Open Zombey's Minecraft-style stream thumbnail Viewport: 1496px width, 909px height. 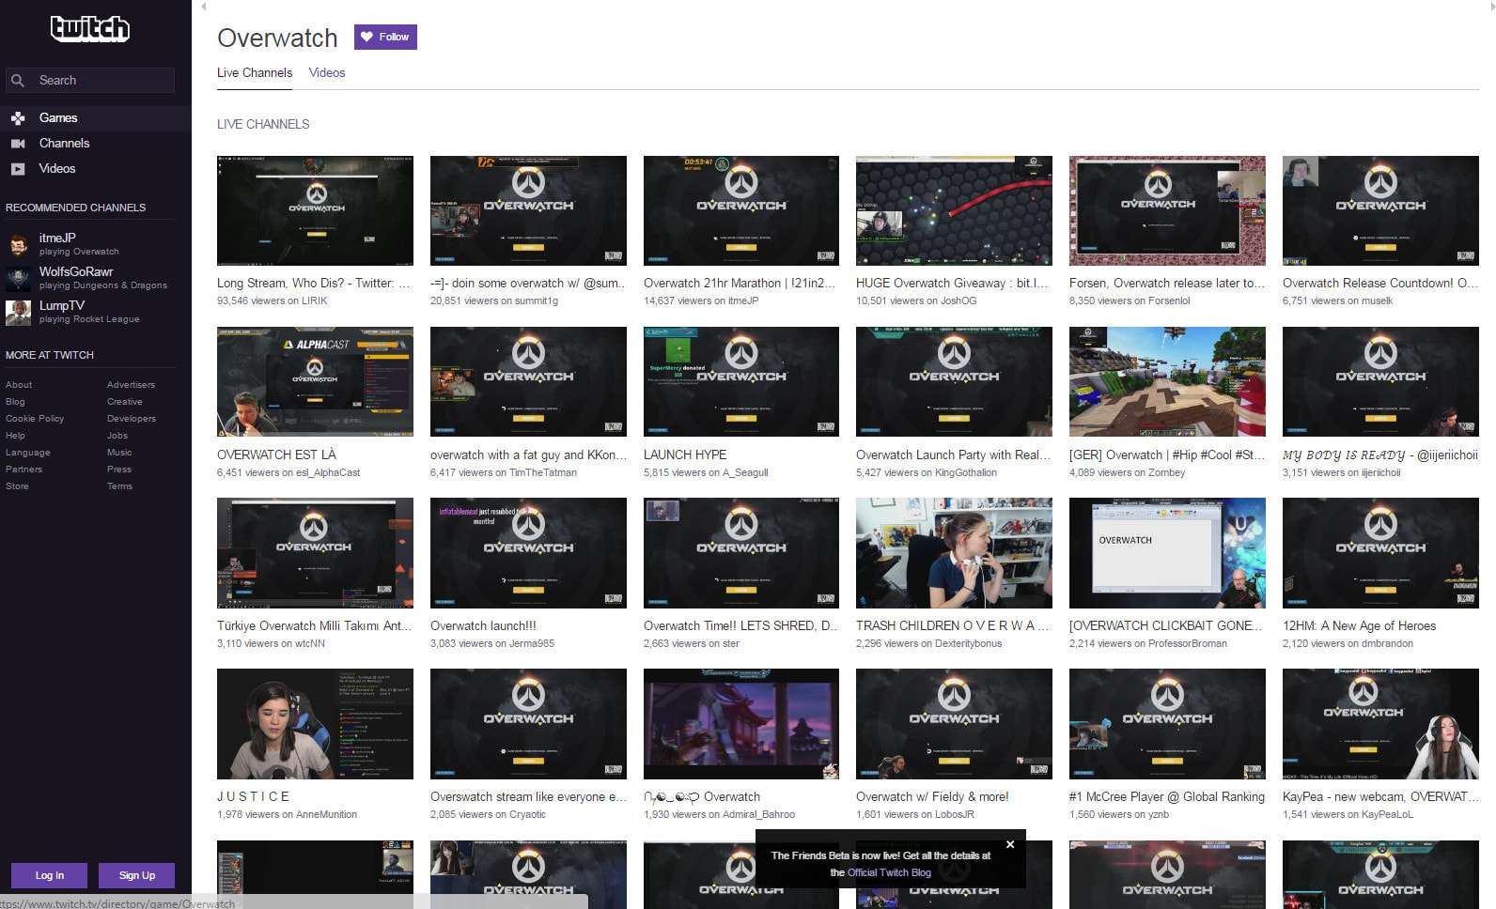coord(1167,381)
